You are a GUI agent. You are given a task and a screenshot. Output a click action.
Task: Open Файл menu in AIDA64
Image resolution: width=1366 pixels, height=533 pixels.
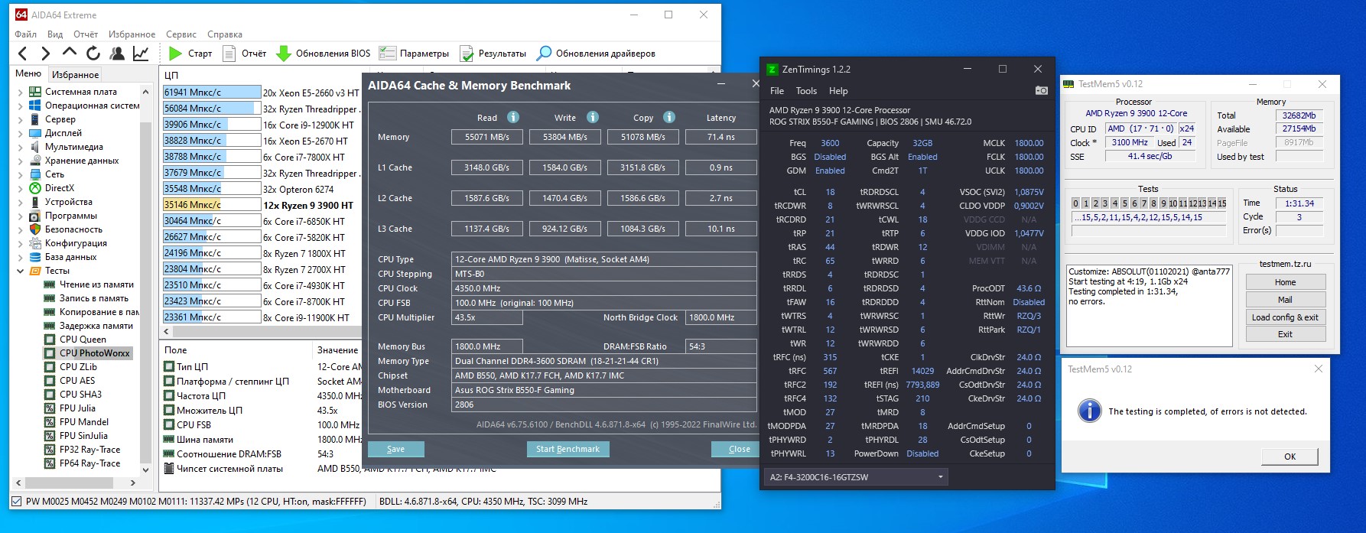pyautogui.click(x=25, y=34)
